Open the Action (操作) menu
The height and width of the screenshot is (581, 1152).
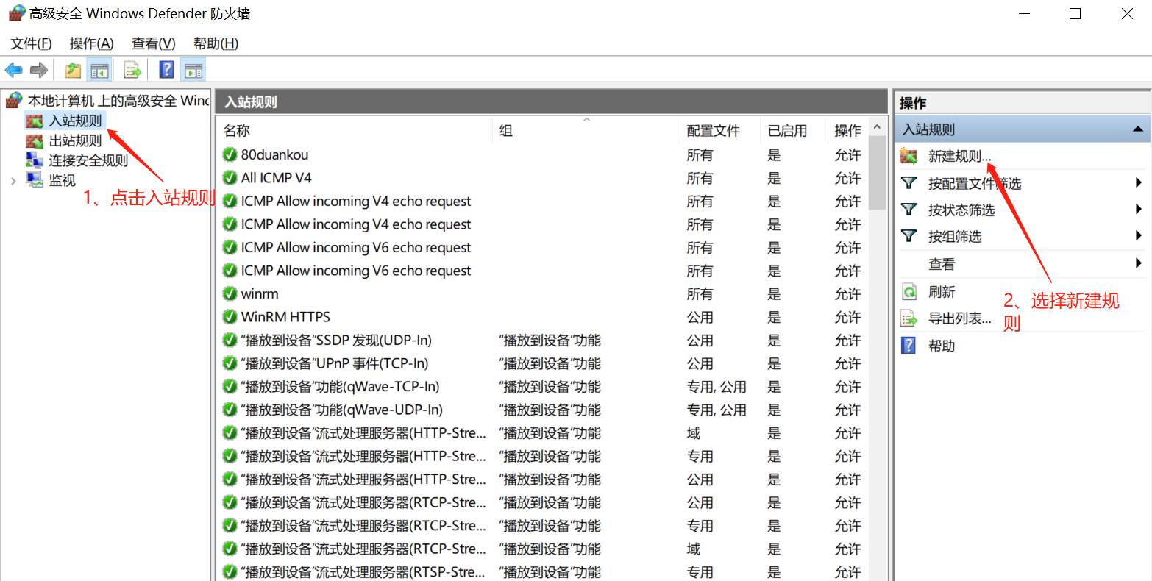click(92, 43)
